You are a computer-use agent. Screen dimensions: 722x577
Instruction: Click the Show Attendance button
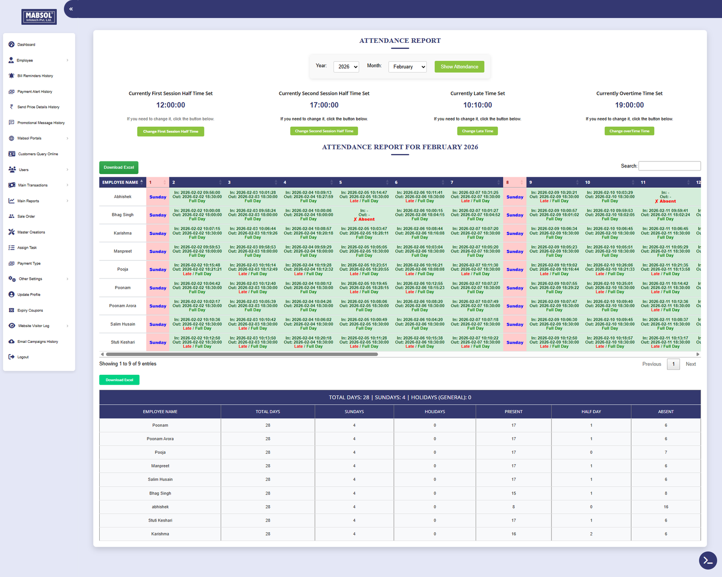(459, 67)
